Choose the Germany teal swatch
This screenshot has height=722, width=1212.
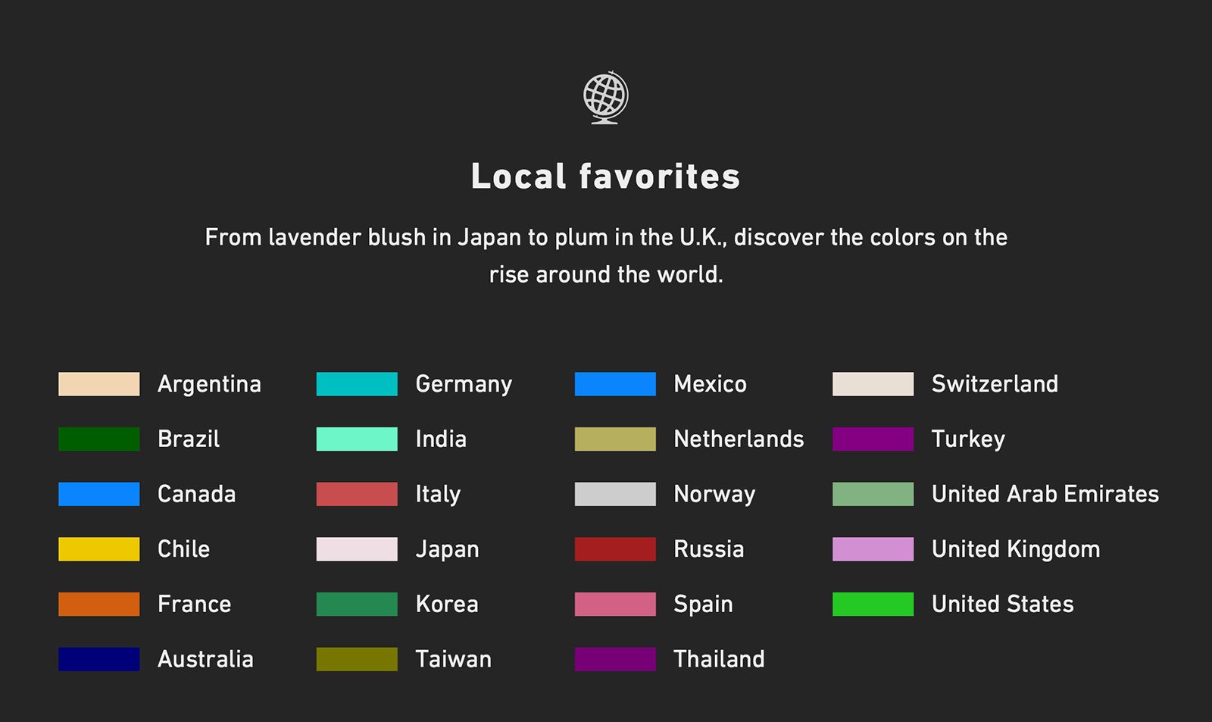point(357,384)
